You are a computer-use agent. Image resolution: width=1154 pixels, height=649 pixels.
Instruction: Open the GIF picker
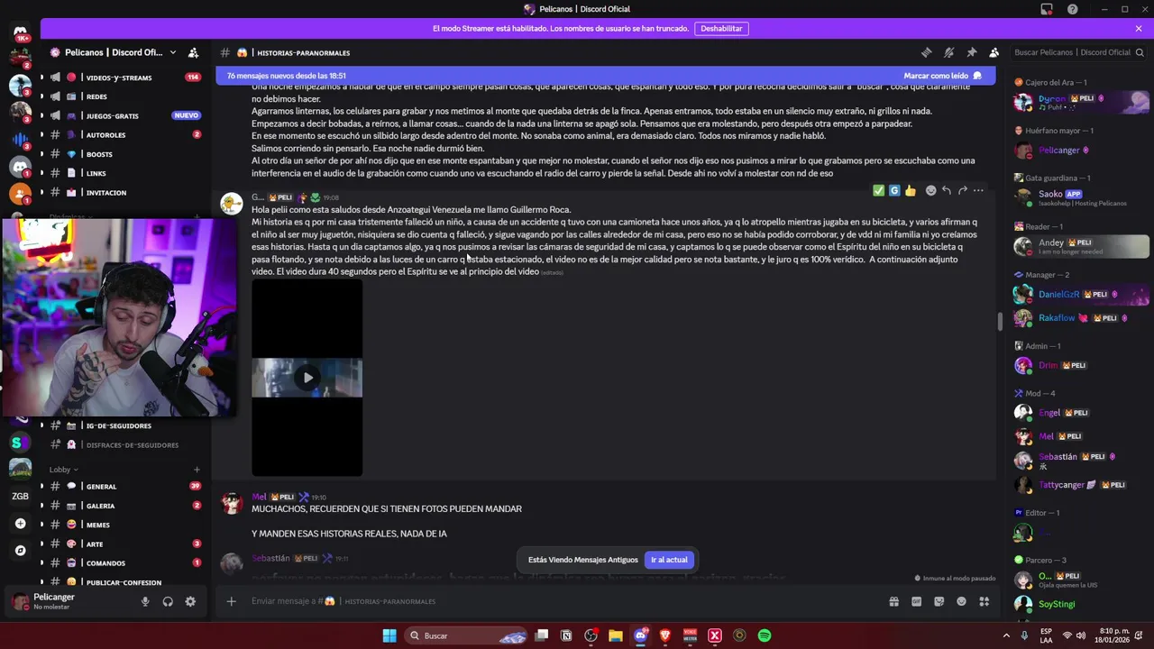tap(917, 601)
